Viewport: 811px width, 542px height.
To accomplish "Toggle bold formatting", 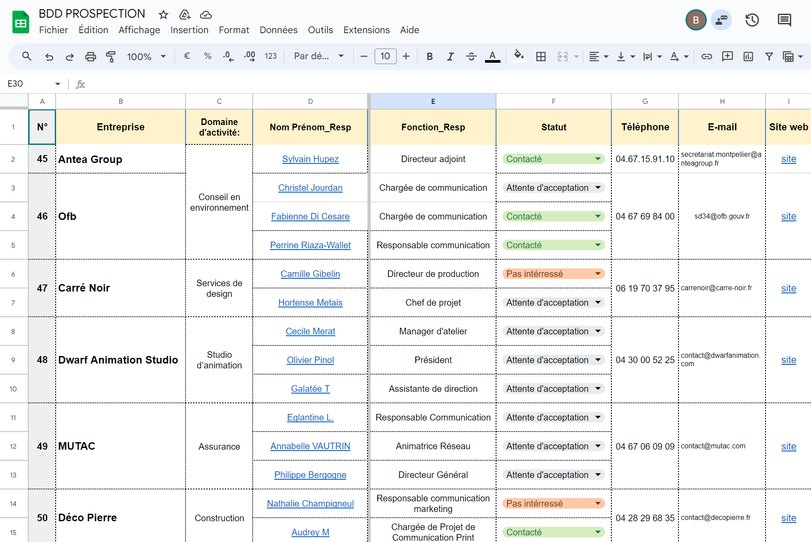I will (429, 57).
